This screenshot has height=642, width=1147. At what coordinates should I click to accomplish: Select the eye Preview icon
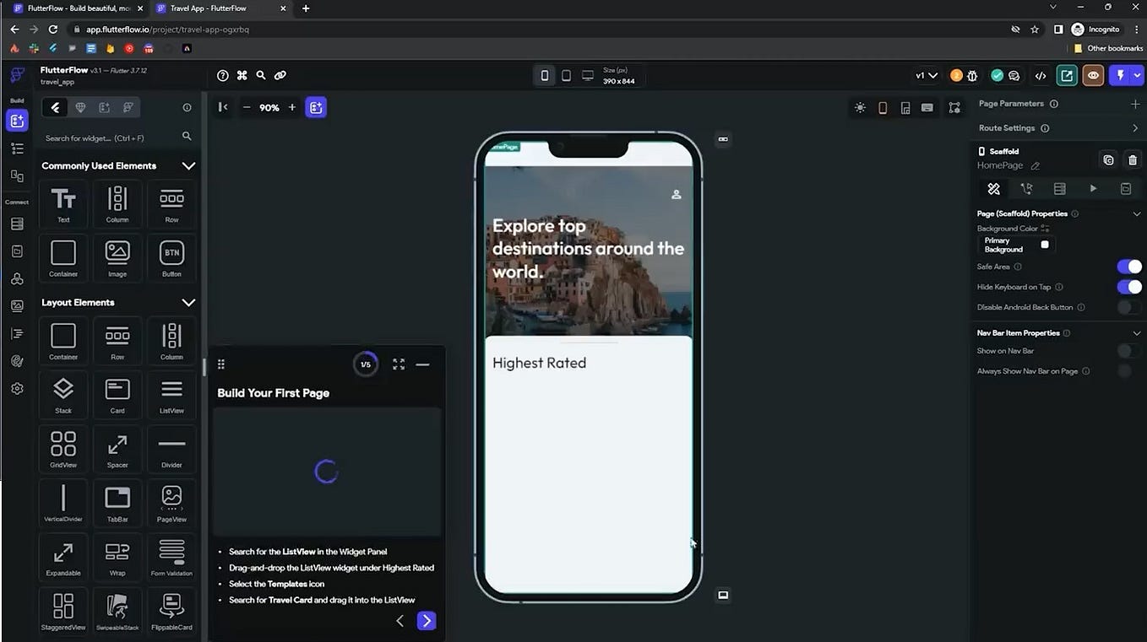point(1093,75)
